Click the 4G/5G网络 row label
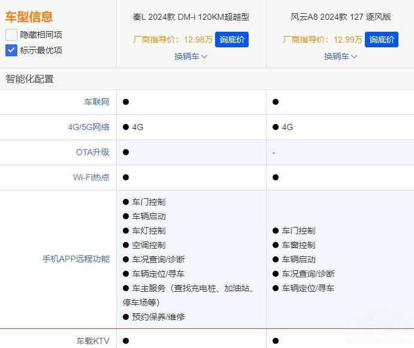414x348 pixels. [89, 127]
